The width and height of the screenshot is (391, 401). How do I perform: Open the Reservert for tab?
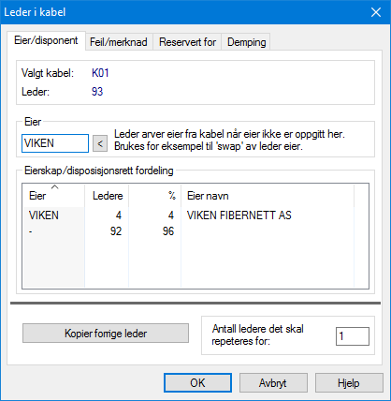[x=187, y=42]
